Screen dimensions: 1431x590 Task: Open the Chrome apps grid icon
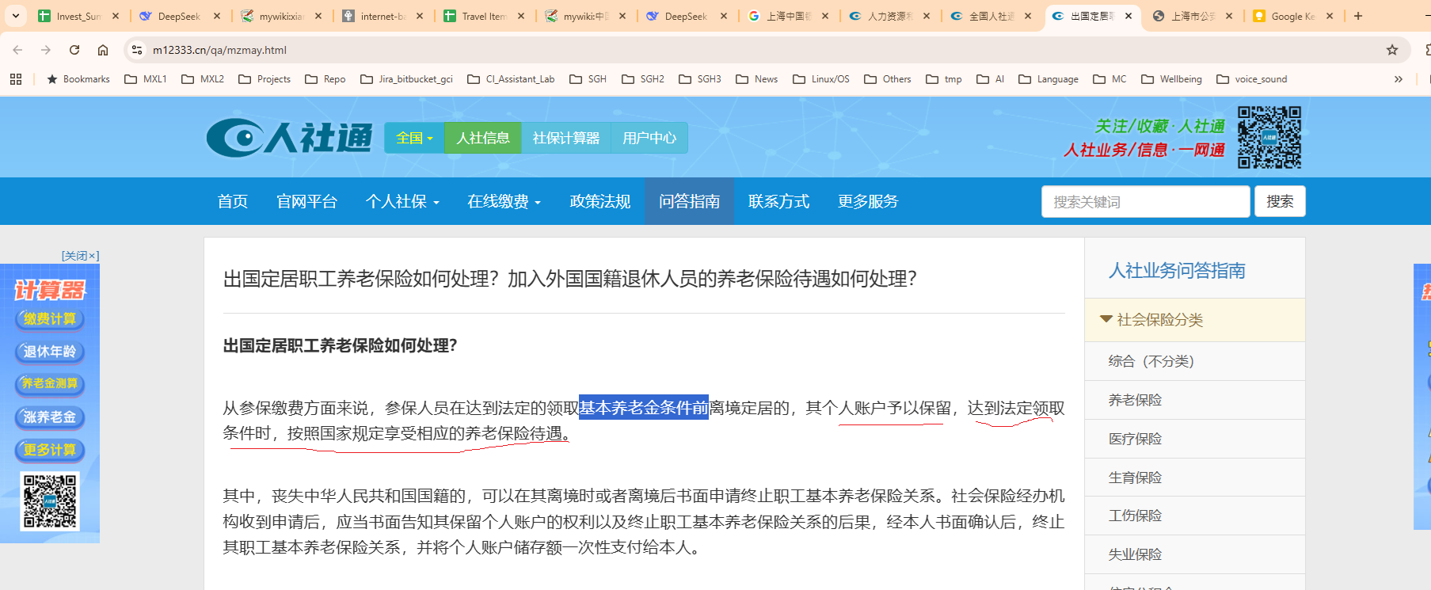[16, 79]
